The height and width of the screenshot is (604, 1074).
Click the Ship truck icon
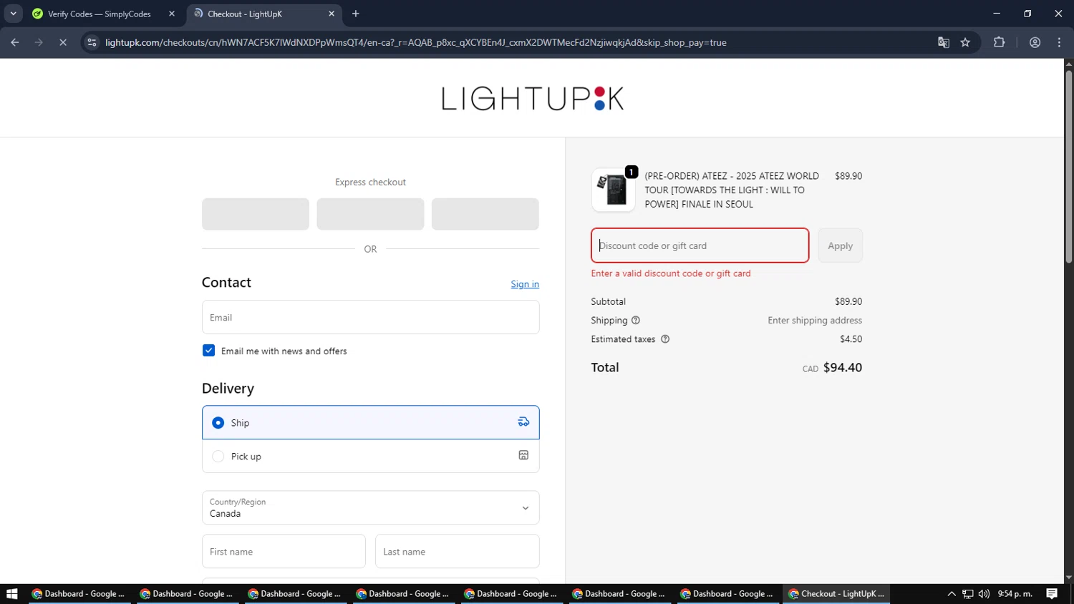coord(523,422)
